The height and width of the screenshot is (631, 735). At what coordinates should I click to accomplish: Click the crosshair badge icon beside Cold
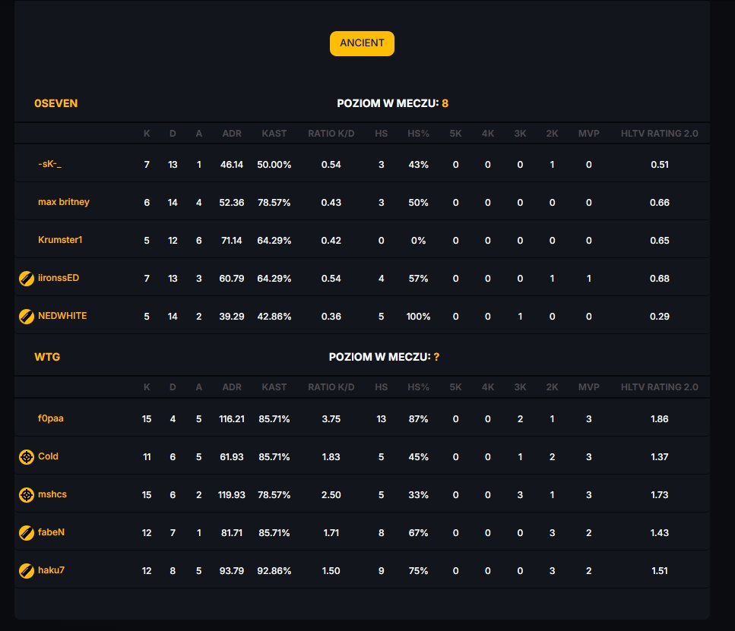pyautogui.click(x=27, y=457)
